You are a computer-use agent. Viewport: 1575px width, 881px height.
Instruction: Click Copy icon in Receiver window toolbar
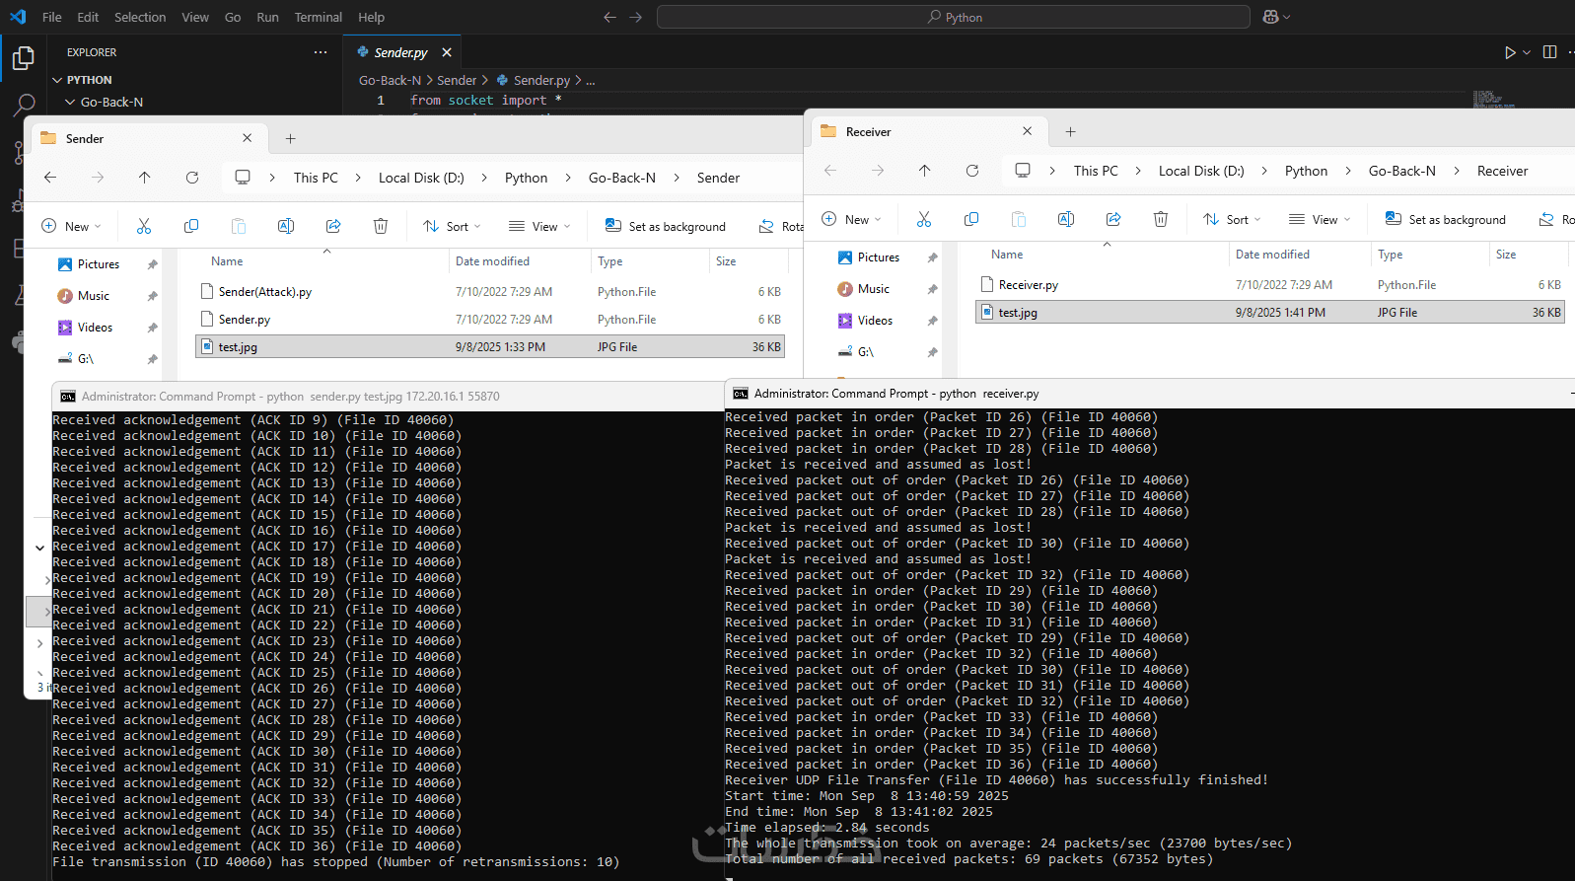[x=971, y=219]
